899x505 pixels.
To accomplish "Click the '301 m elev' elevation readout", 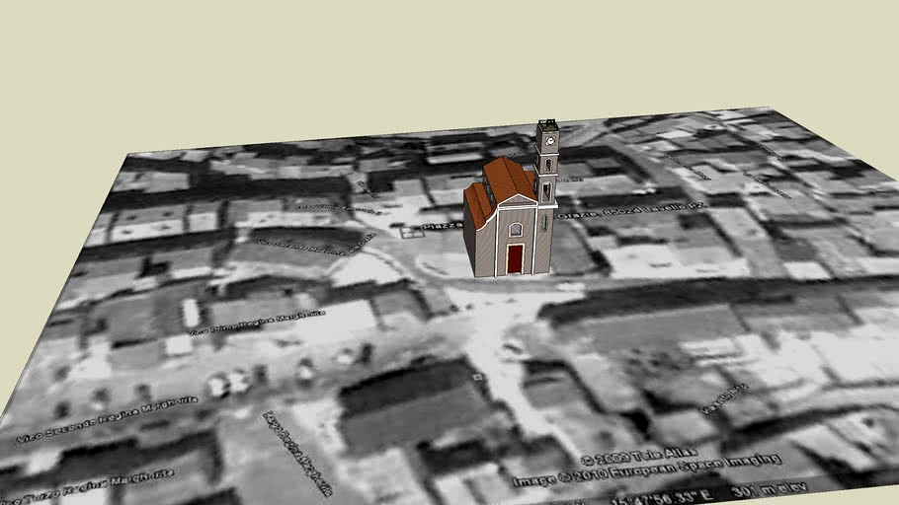I will point(769,490).
